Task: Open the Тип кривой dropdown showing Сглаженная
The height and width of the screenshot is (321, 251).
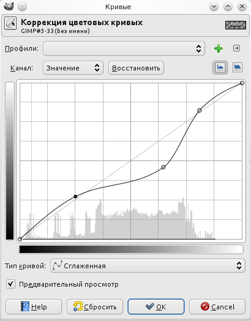Action: click(x=148, y=266)
